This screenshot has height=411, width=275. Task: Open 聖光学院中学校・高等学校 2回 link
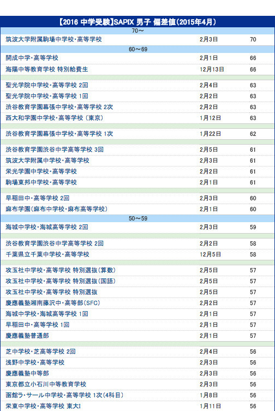tap(47, 85)
